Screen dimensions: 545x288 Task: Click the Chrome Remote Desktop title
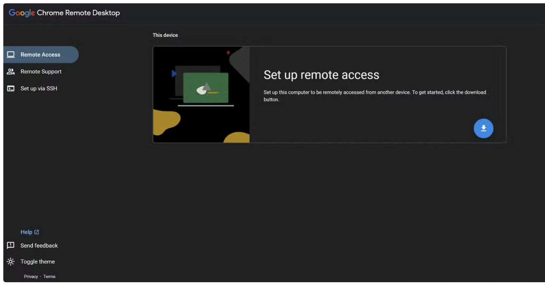click(78, 13)
